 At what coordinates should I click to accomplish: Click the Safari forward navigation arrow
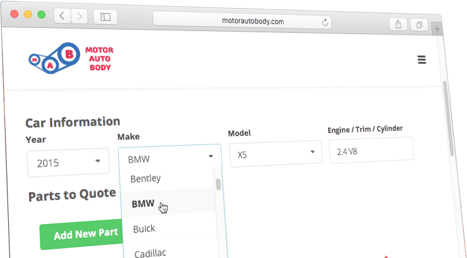point(79,17)
